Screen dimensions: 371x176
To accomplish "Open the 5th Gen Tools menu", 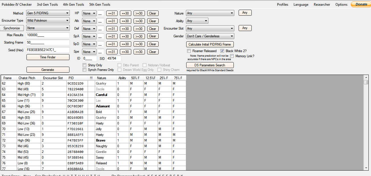I will click(100, 5).
